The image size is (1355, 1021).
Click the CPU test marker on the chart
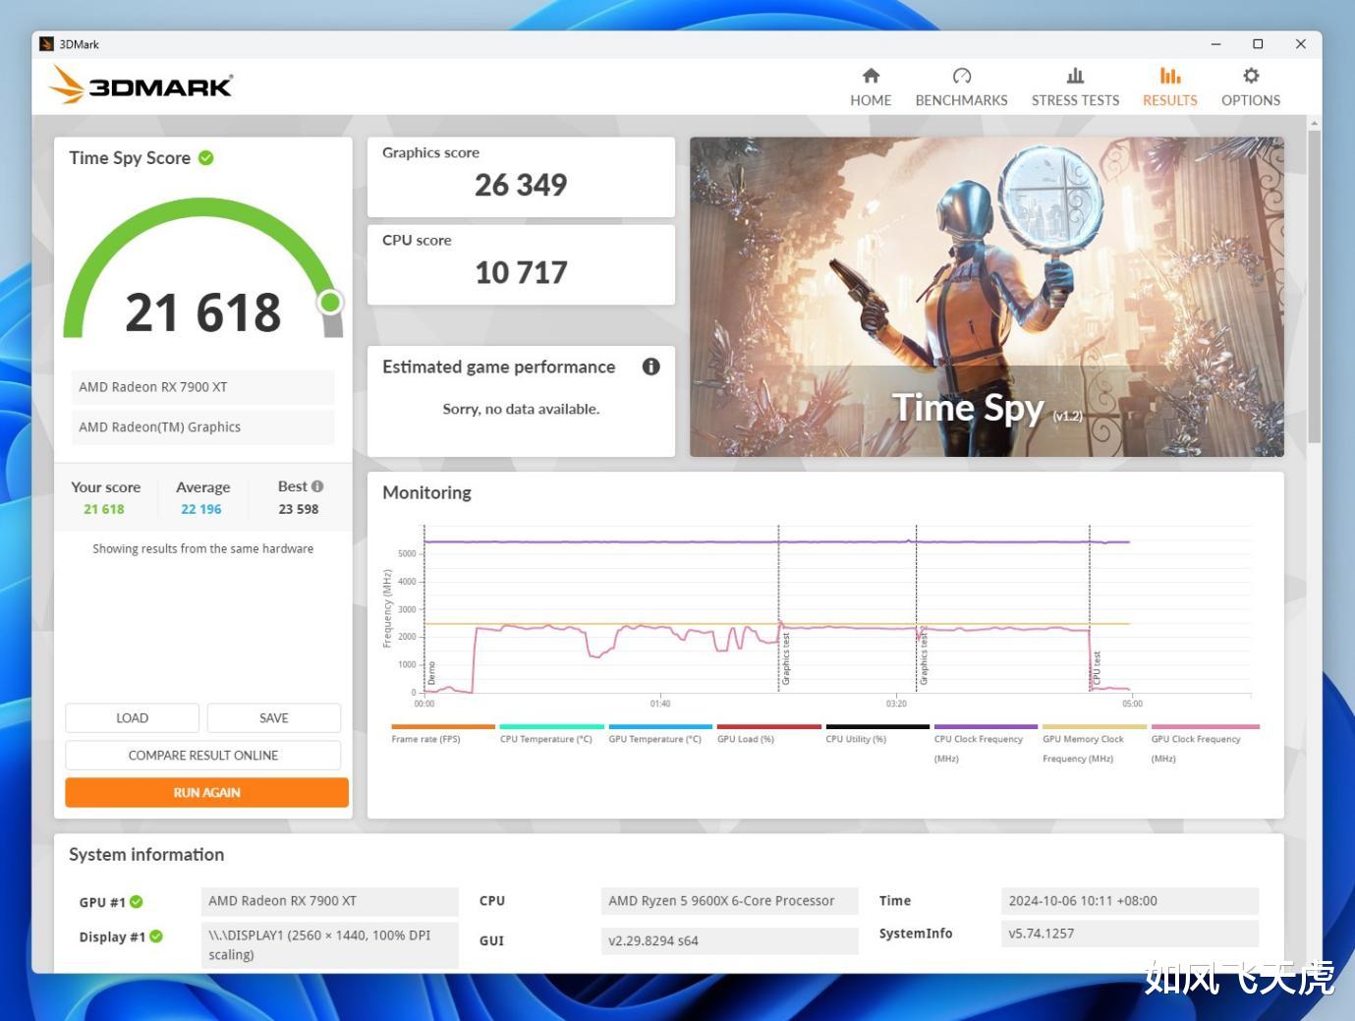[1097, 668]
